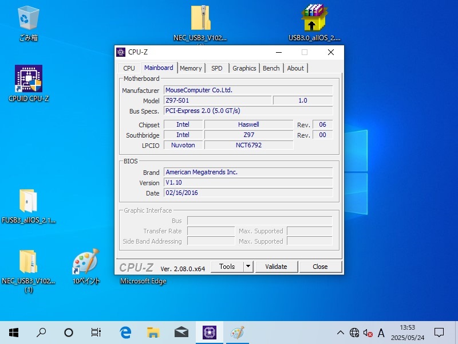The image size is (458, 344).
Task: Open Task View on taskbar
Action: (96, 333)
